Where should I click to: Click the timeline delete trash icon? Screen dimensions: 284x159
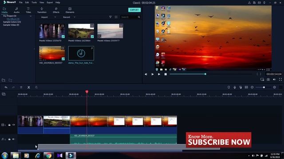(21, 87)
